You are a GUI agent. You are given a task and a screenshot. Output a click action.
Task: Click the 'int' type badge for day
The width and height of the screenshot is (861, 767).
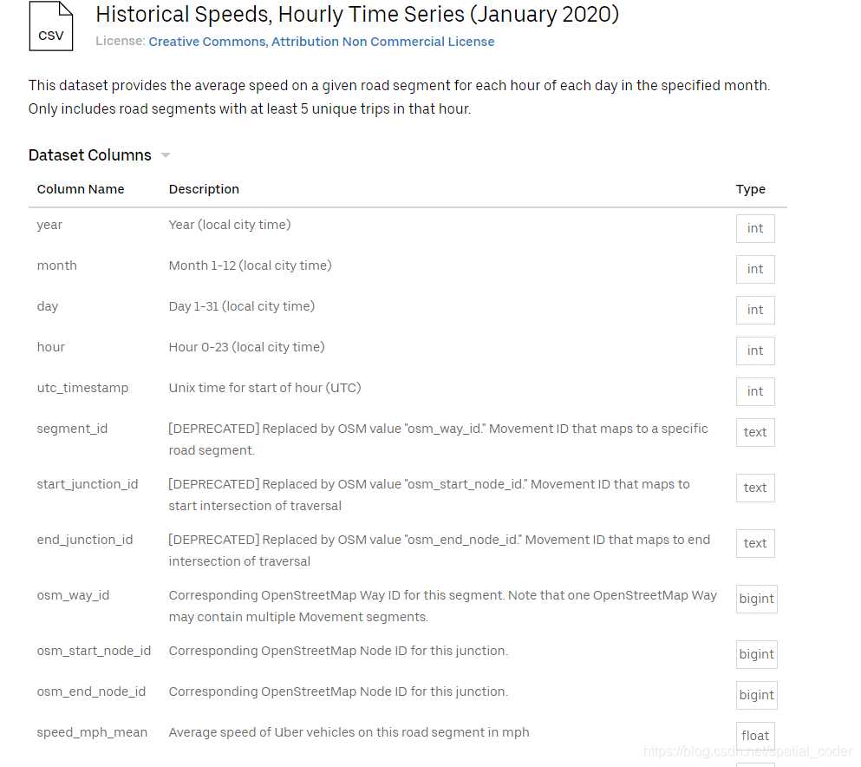[755, 310]
